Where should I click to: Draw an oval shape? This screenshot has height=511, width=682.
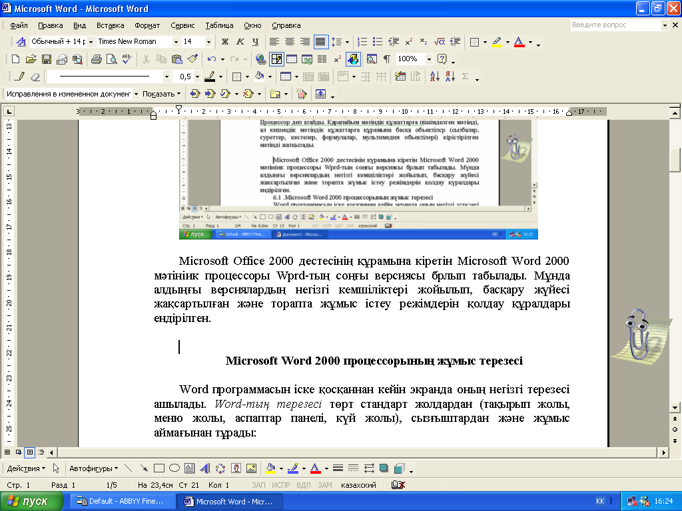pos(174,468)
